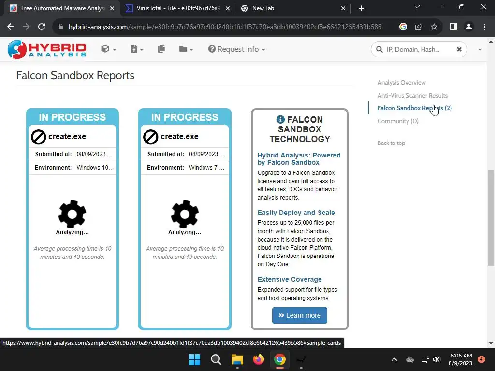Viewport: 495px width, 371px height.
Task: Click the analyzing gear in Windows 10 card
Action: 73,214
